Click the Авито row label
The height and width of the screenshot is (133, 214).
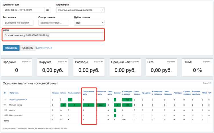pos(12,110)
